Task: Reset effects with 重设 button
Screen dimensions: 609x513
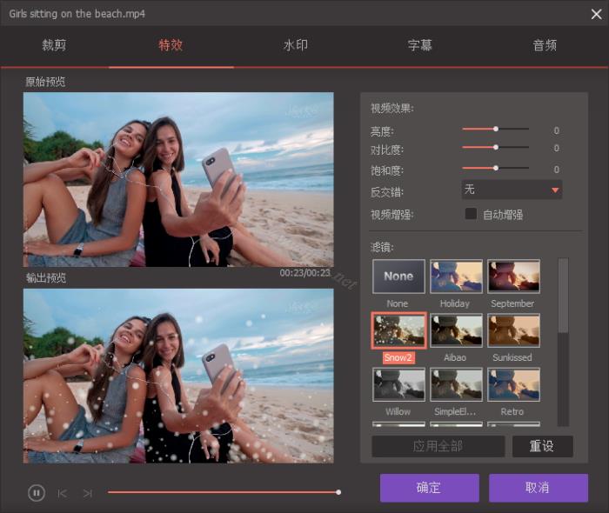Action: [542, 446]
